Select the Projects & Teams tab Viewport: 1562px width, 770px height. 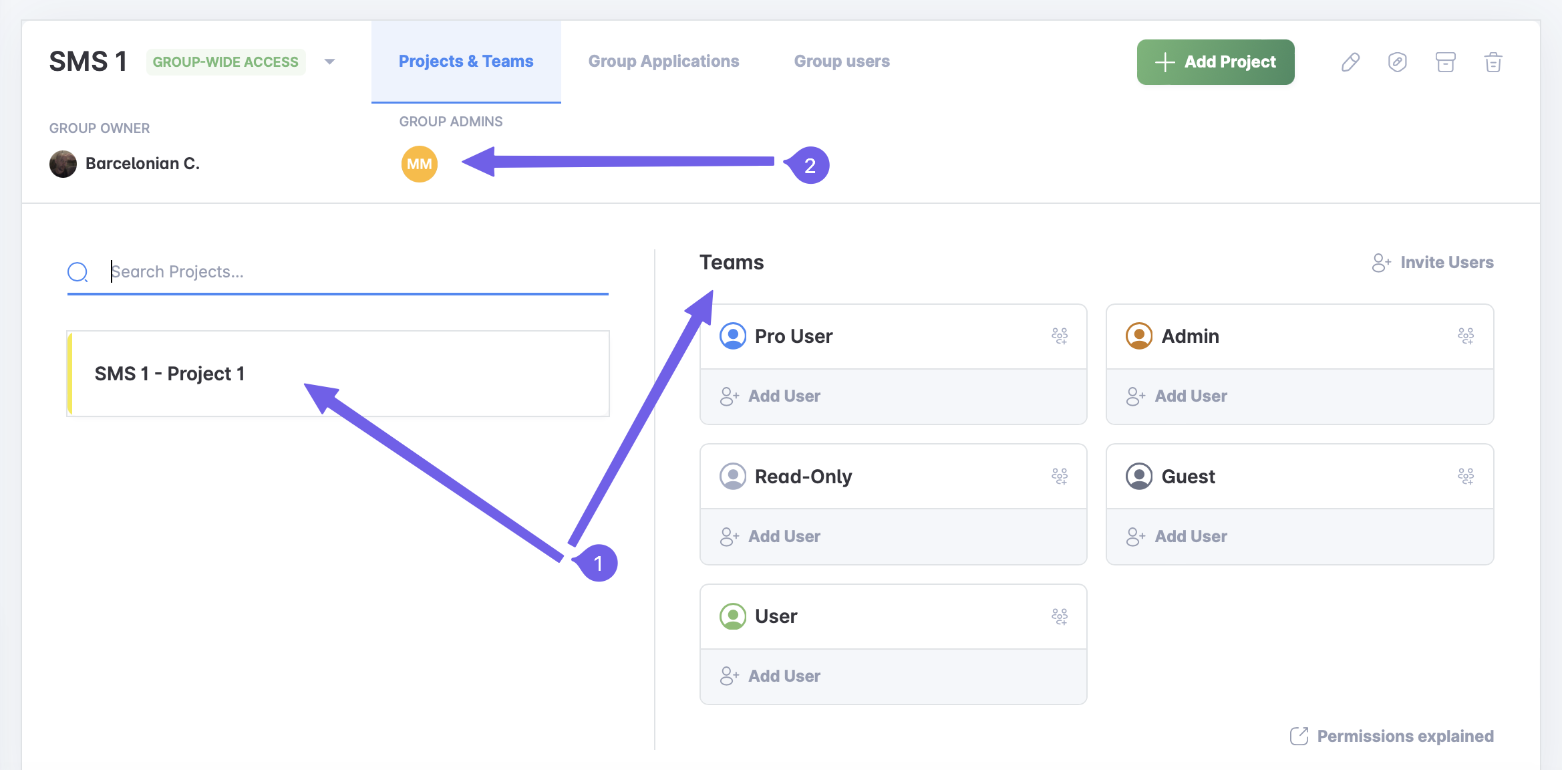point(466,61)
